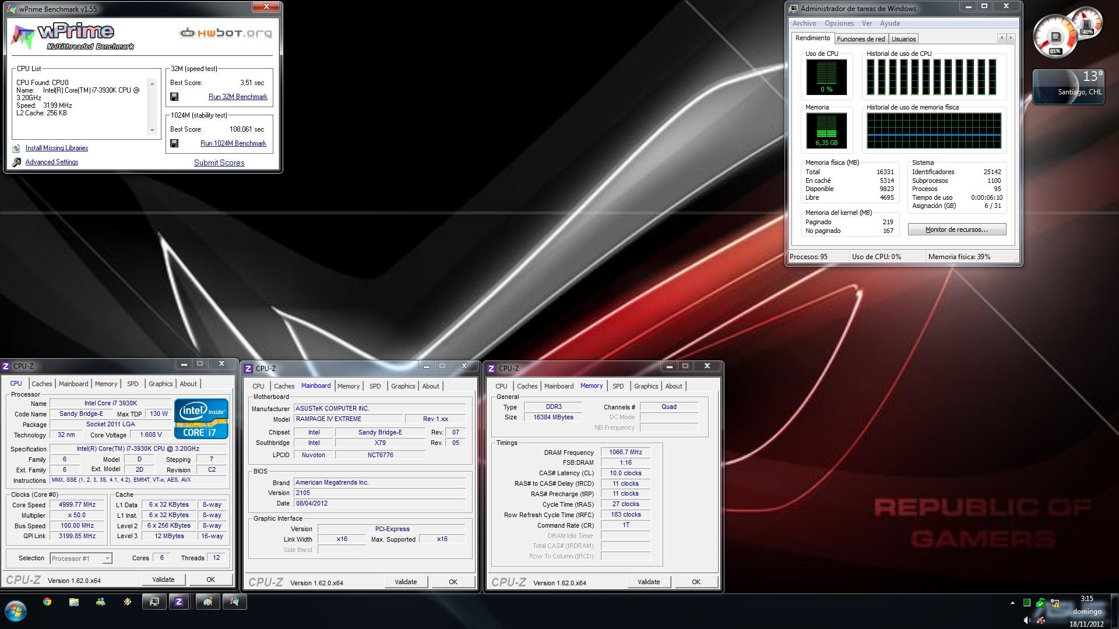The height and width of the screenshot is (629, 1119).
Task: Click the floppy save icon beside Run 1024M Benchmark
Action: pyautogui.click(x=174, y=143)
